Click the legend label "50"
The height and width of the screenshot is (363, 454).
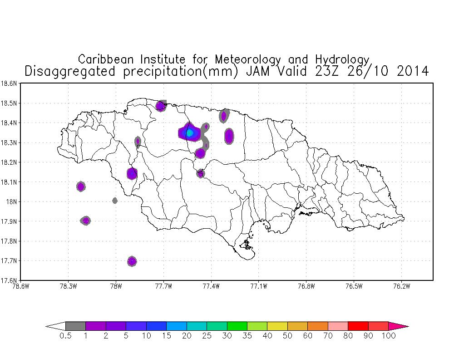pyautogui.click(x=287, y=336)
